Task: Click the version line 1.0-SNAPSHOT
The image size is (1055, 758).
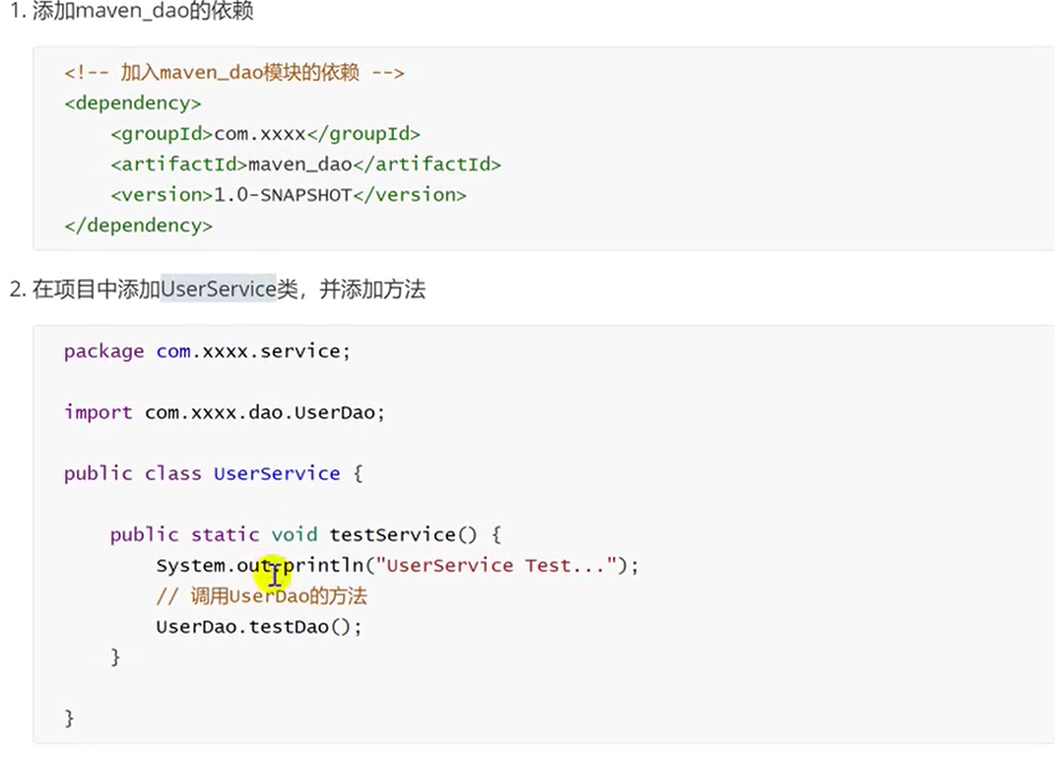Action: point(289,194)
